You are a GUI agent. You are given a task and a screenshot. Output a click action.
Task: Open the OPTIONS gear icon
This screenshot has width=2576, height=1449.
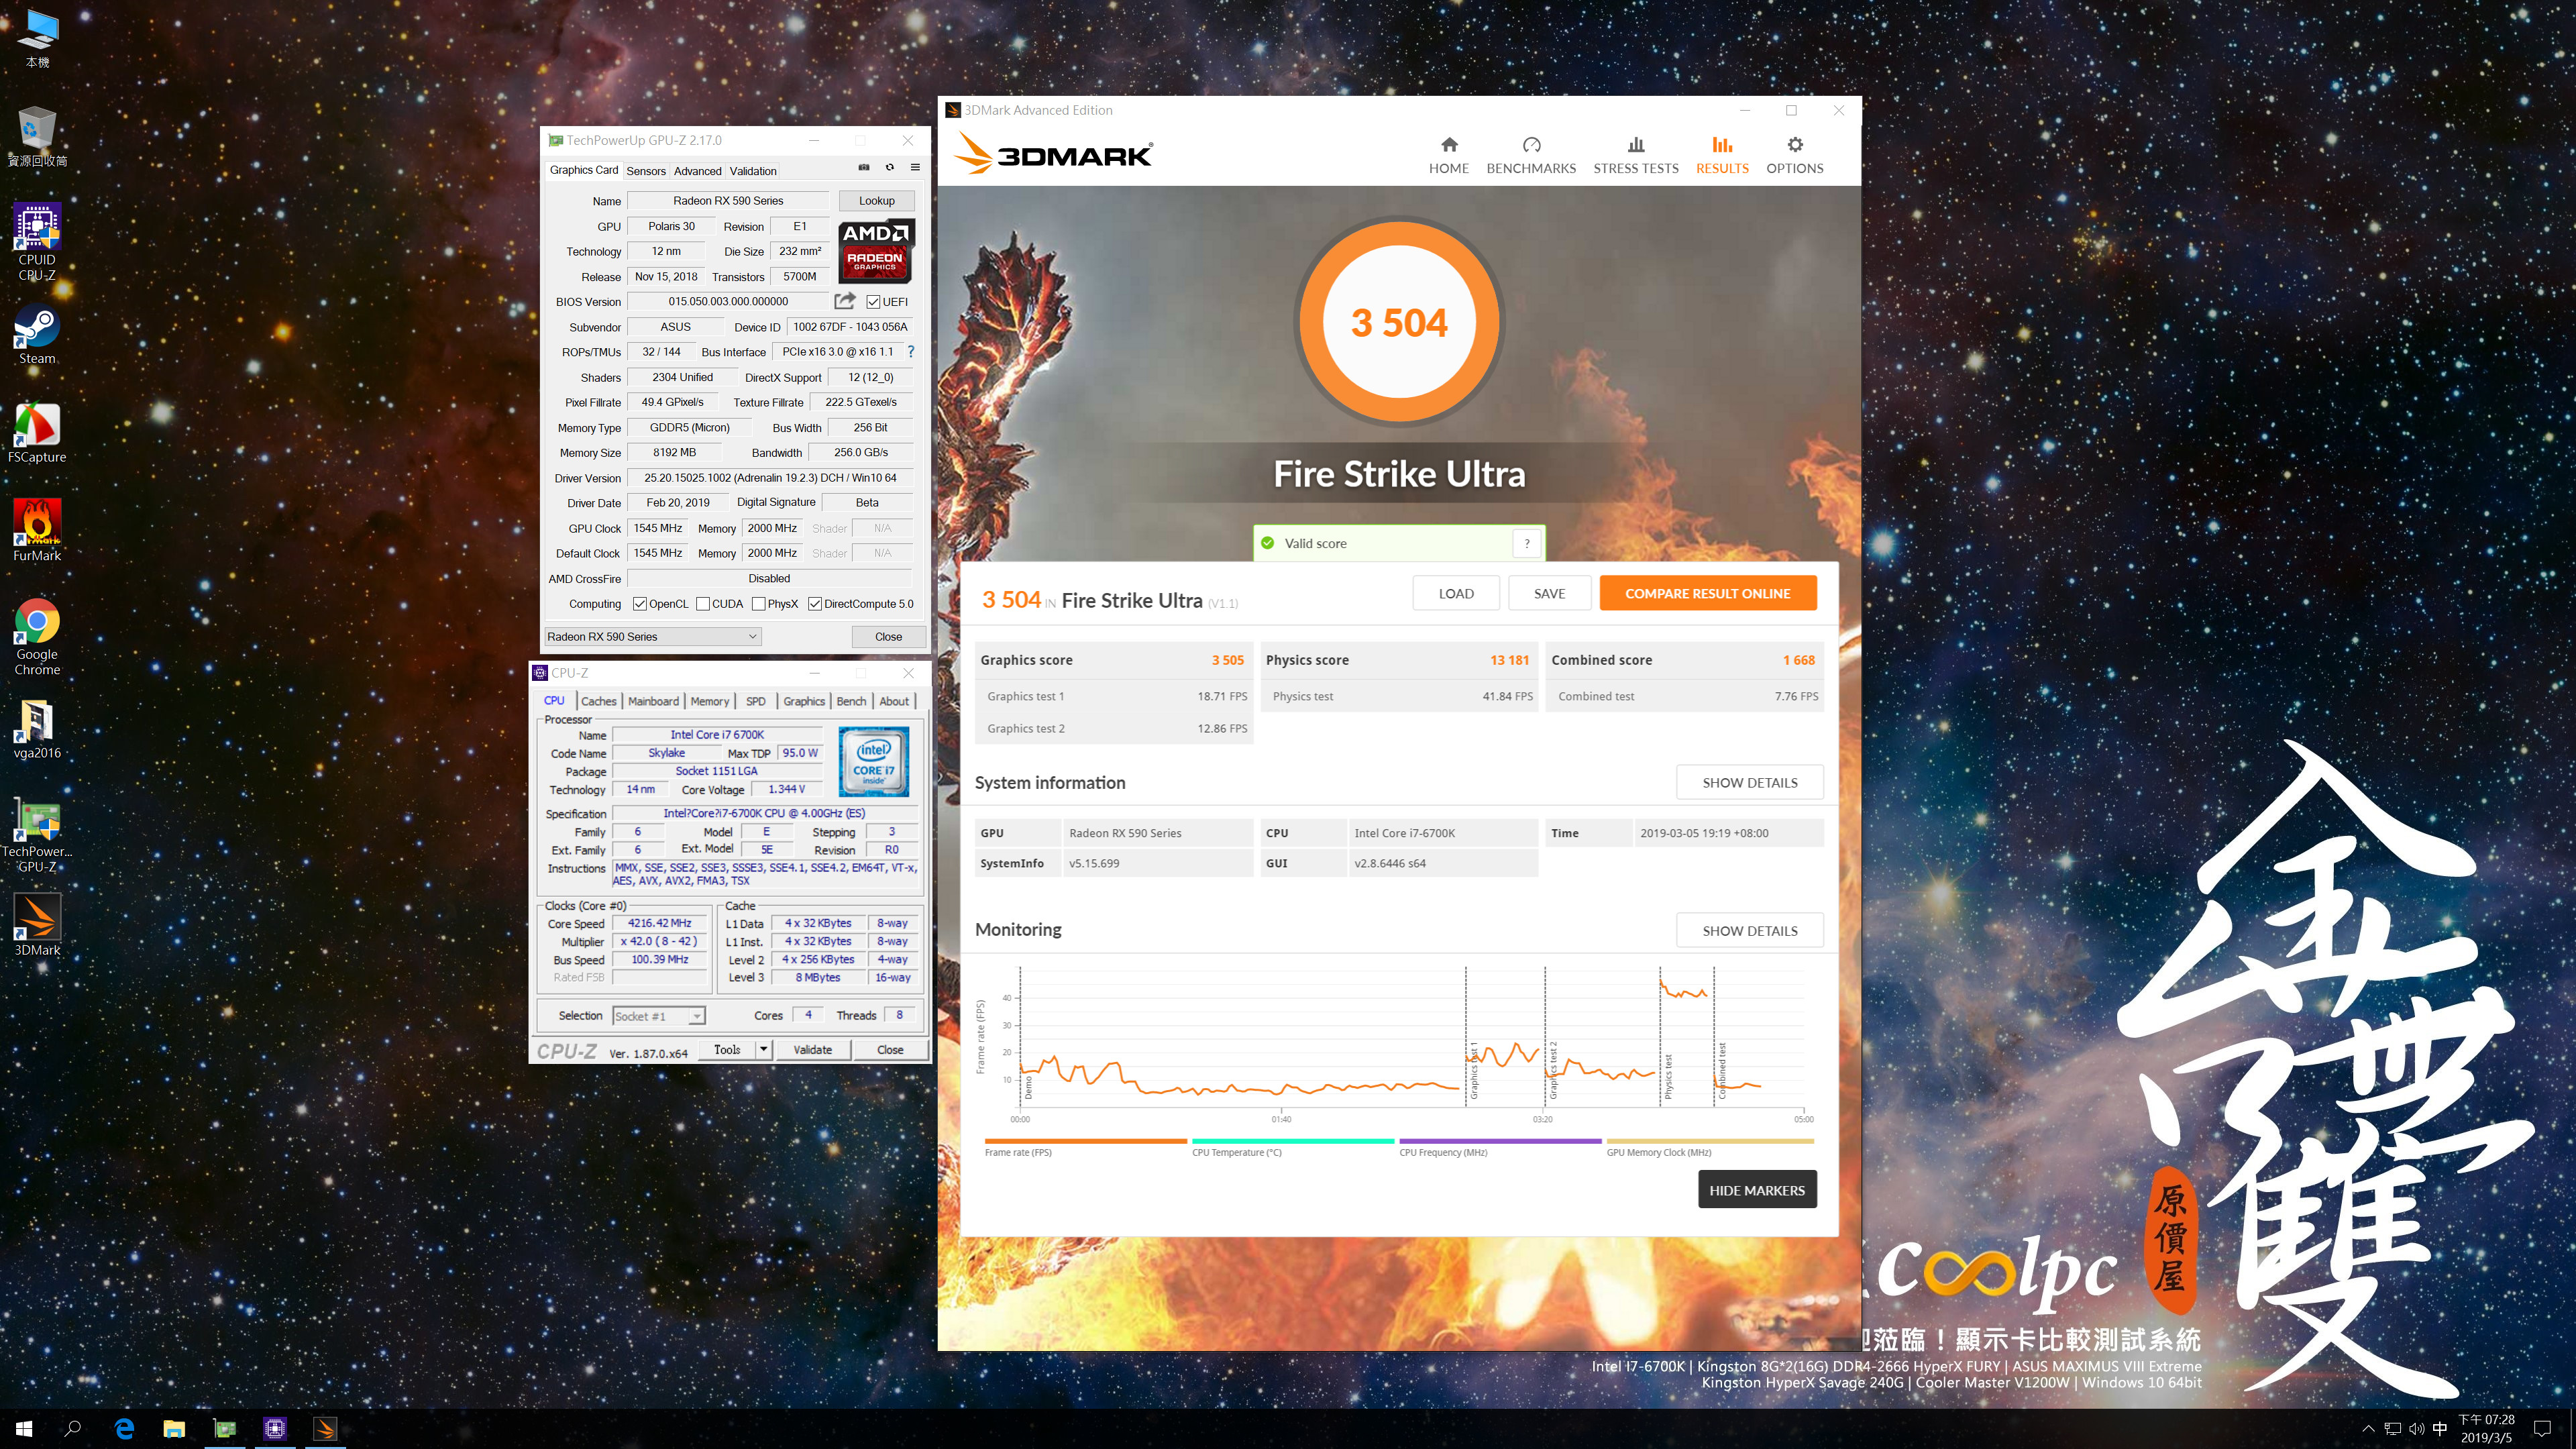click(1795, 144)
